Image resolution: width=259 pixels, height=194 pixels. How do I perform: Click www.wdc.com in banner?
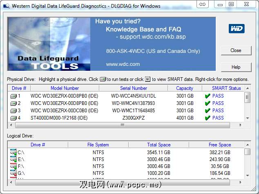point(123,64)
